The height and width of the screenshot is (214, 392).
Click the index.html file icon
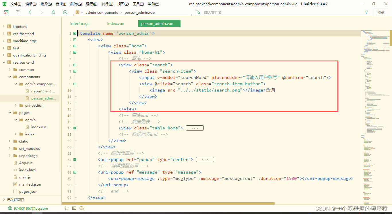tap(15, 170)
